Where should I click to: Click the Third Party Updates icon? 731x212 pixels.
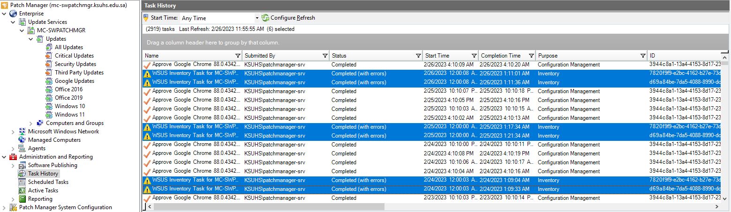coord(49,73)
